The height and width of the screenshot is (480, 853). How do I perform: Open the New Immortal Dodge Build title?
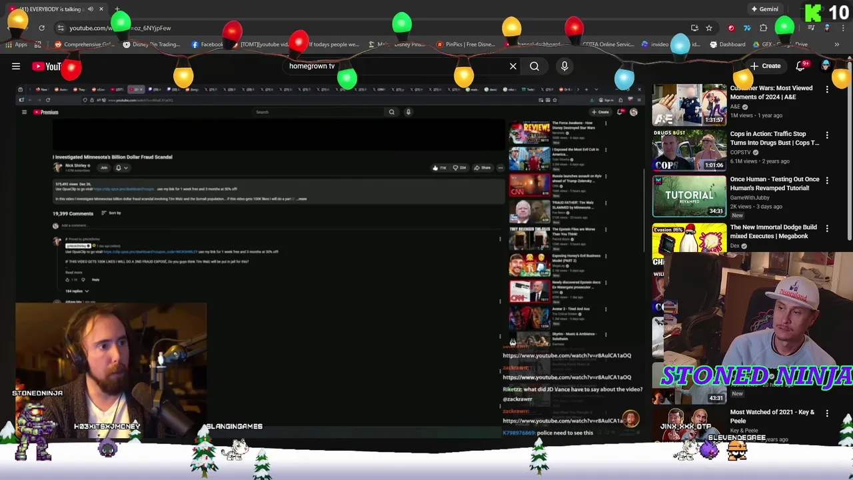point(773,231)
